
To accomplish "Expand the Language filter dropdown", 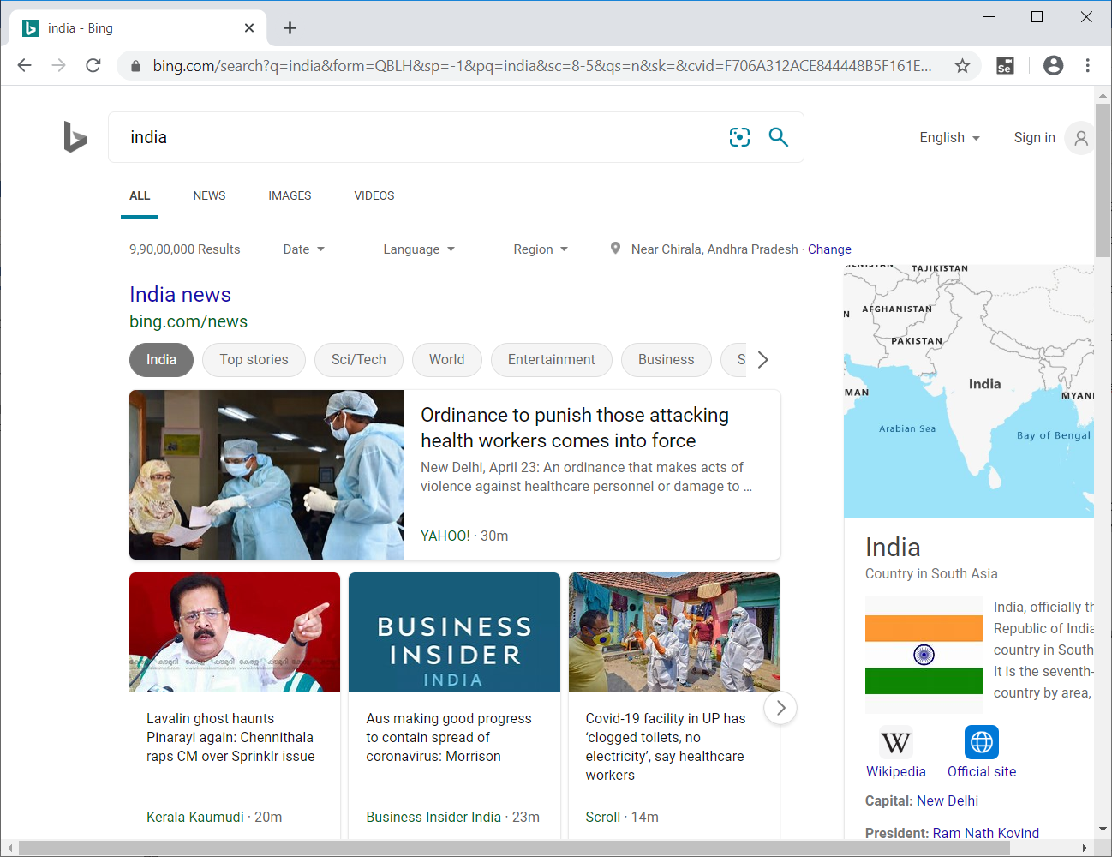I will pos(419,249).
